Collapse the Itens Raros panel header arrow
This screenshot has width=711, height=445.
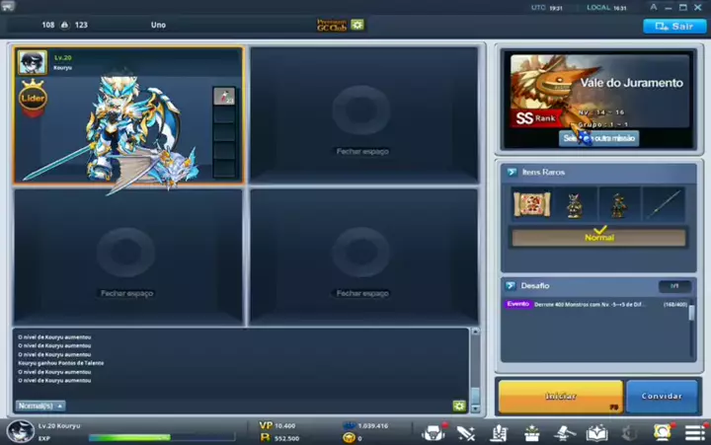tap(512, 172)
